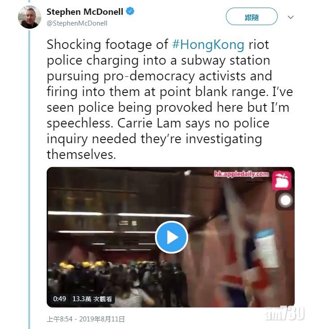Click the vertical thread line left of the tweet

[x=30, y=180]
